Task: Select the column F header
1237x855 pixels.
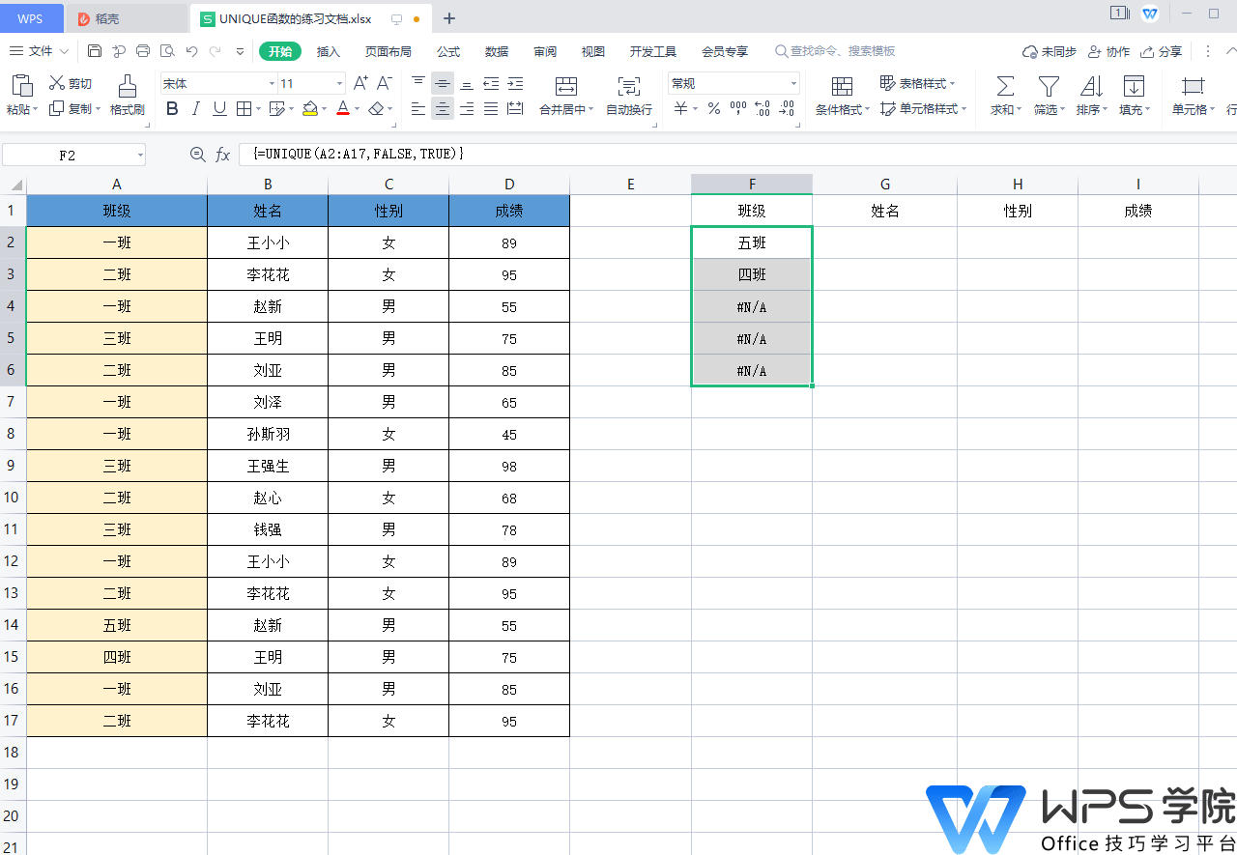Action: [752, 185]
